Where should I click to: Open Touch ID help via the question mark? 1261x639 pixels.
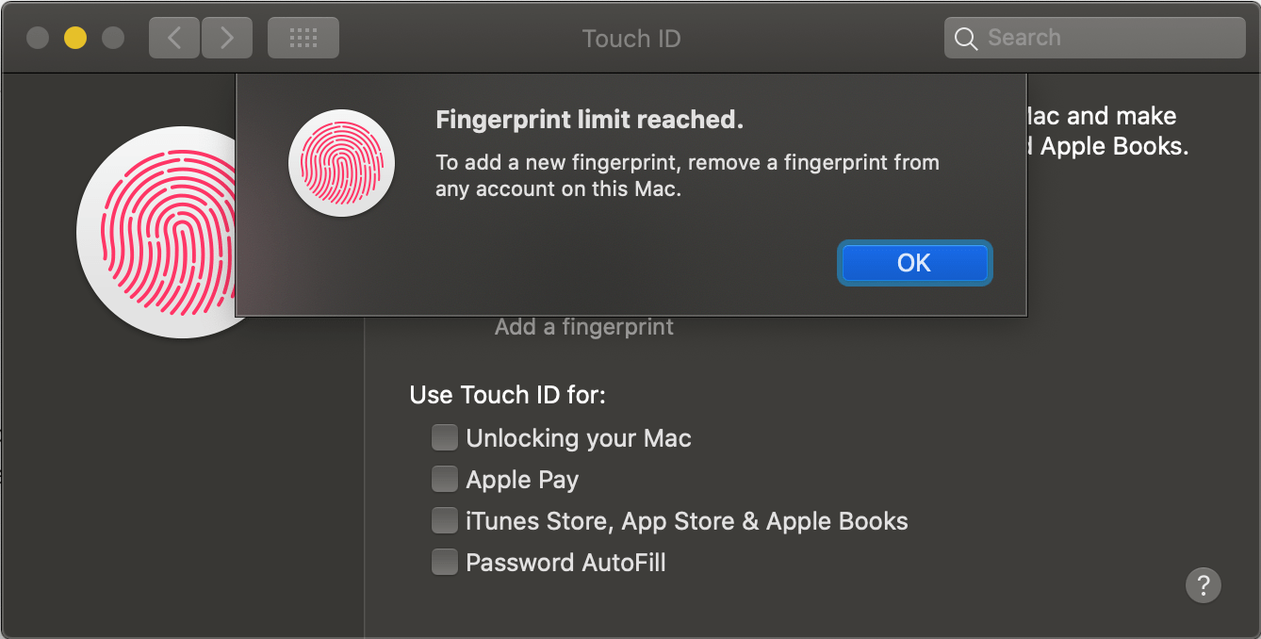point(1203,585)
